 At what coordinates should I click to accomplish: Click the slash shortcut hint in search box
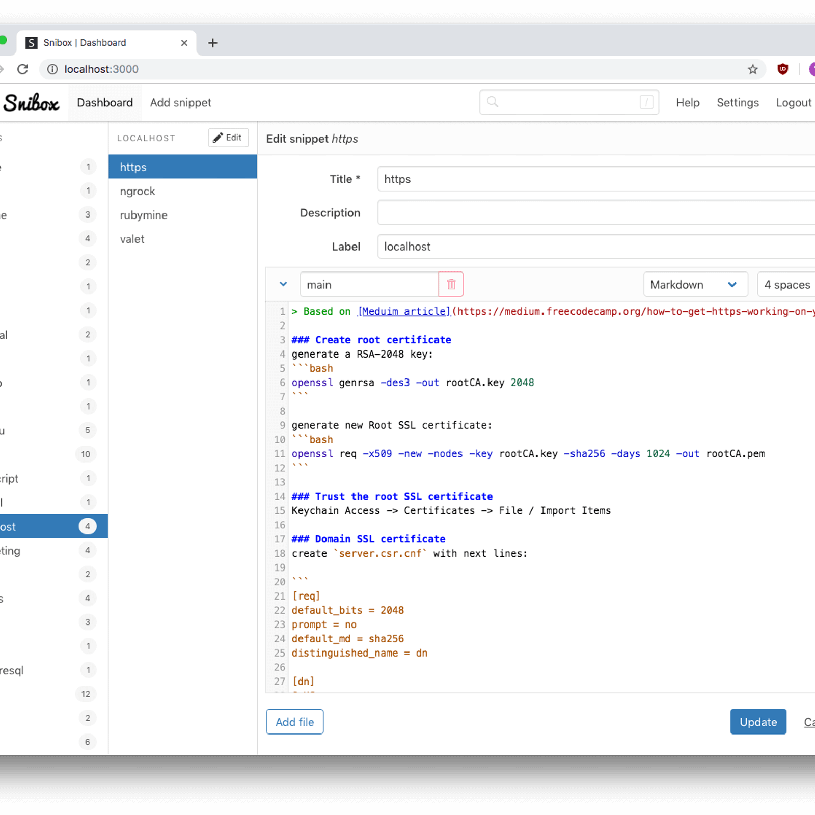646,102
